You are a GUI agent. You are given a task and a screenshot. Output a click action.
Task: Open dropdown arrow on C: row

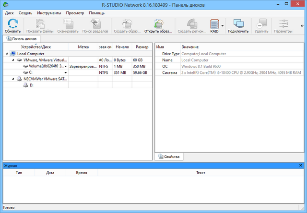pos(66,72)
